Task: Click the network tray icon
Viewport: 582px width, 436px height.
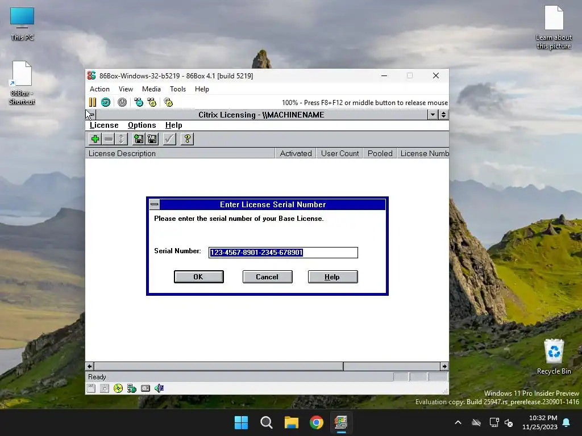Action: pyautogui.click(x=494, y=422)
